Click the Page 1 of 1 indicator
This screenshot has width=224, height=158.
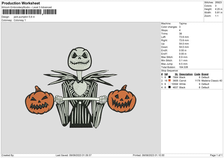(216, 155)
